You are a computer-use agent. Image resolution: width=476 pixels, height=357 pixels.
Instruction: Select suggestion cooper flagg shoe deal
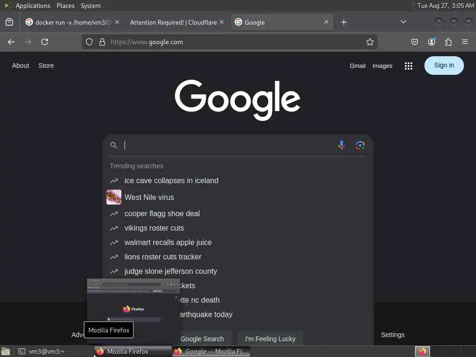pyautogui.click(x=238, y=214)
